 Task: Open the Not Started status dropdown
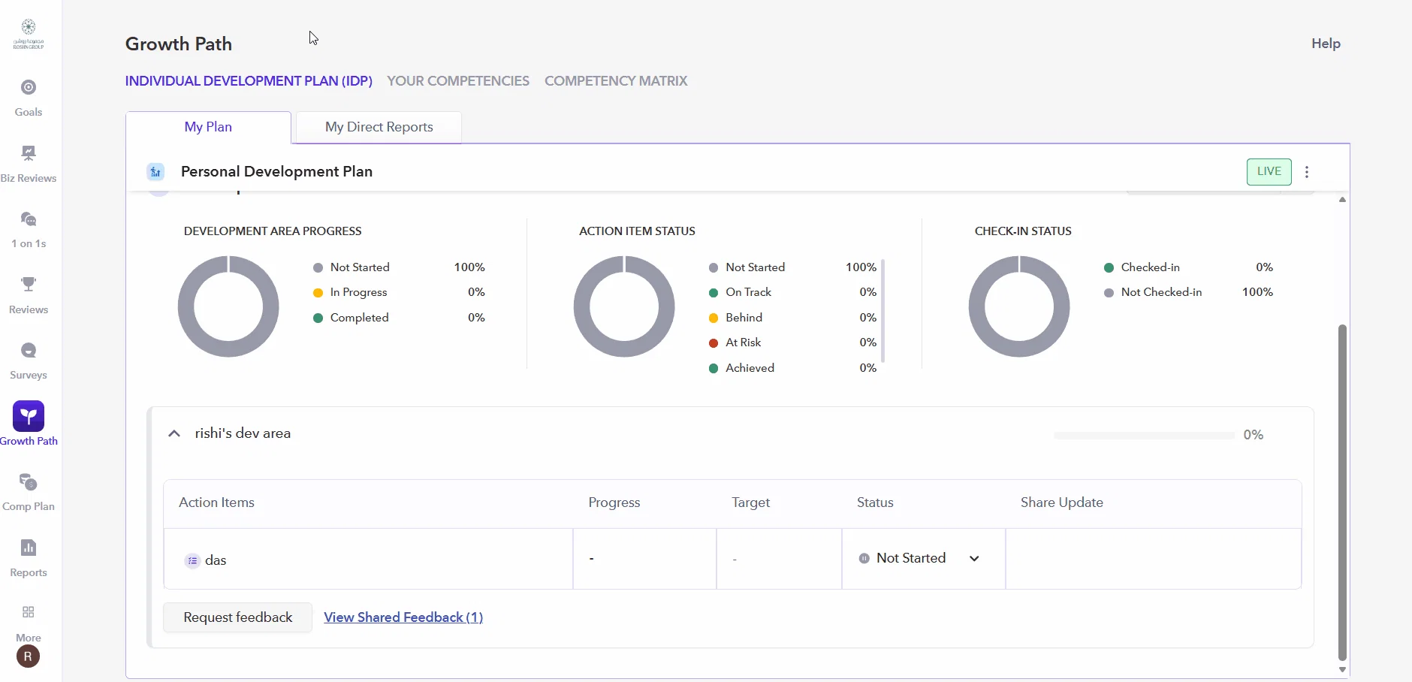pos(919,558)
